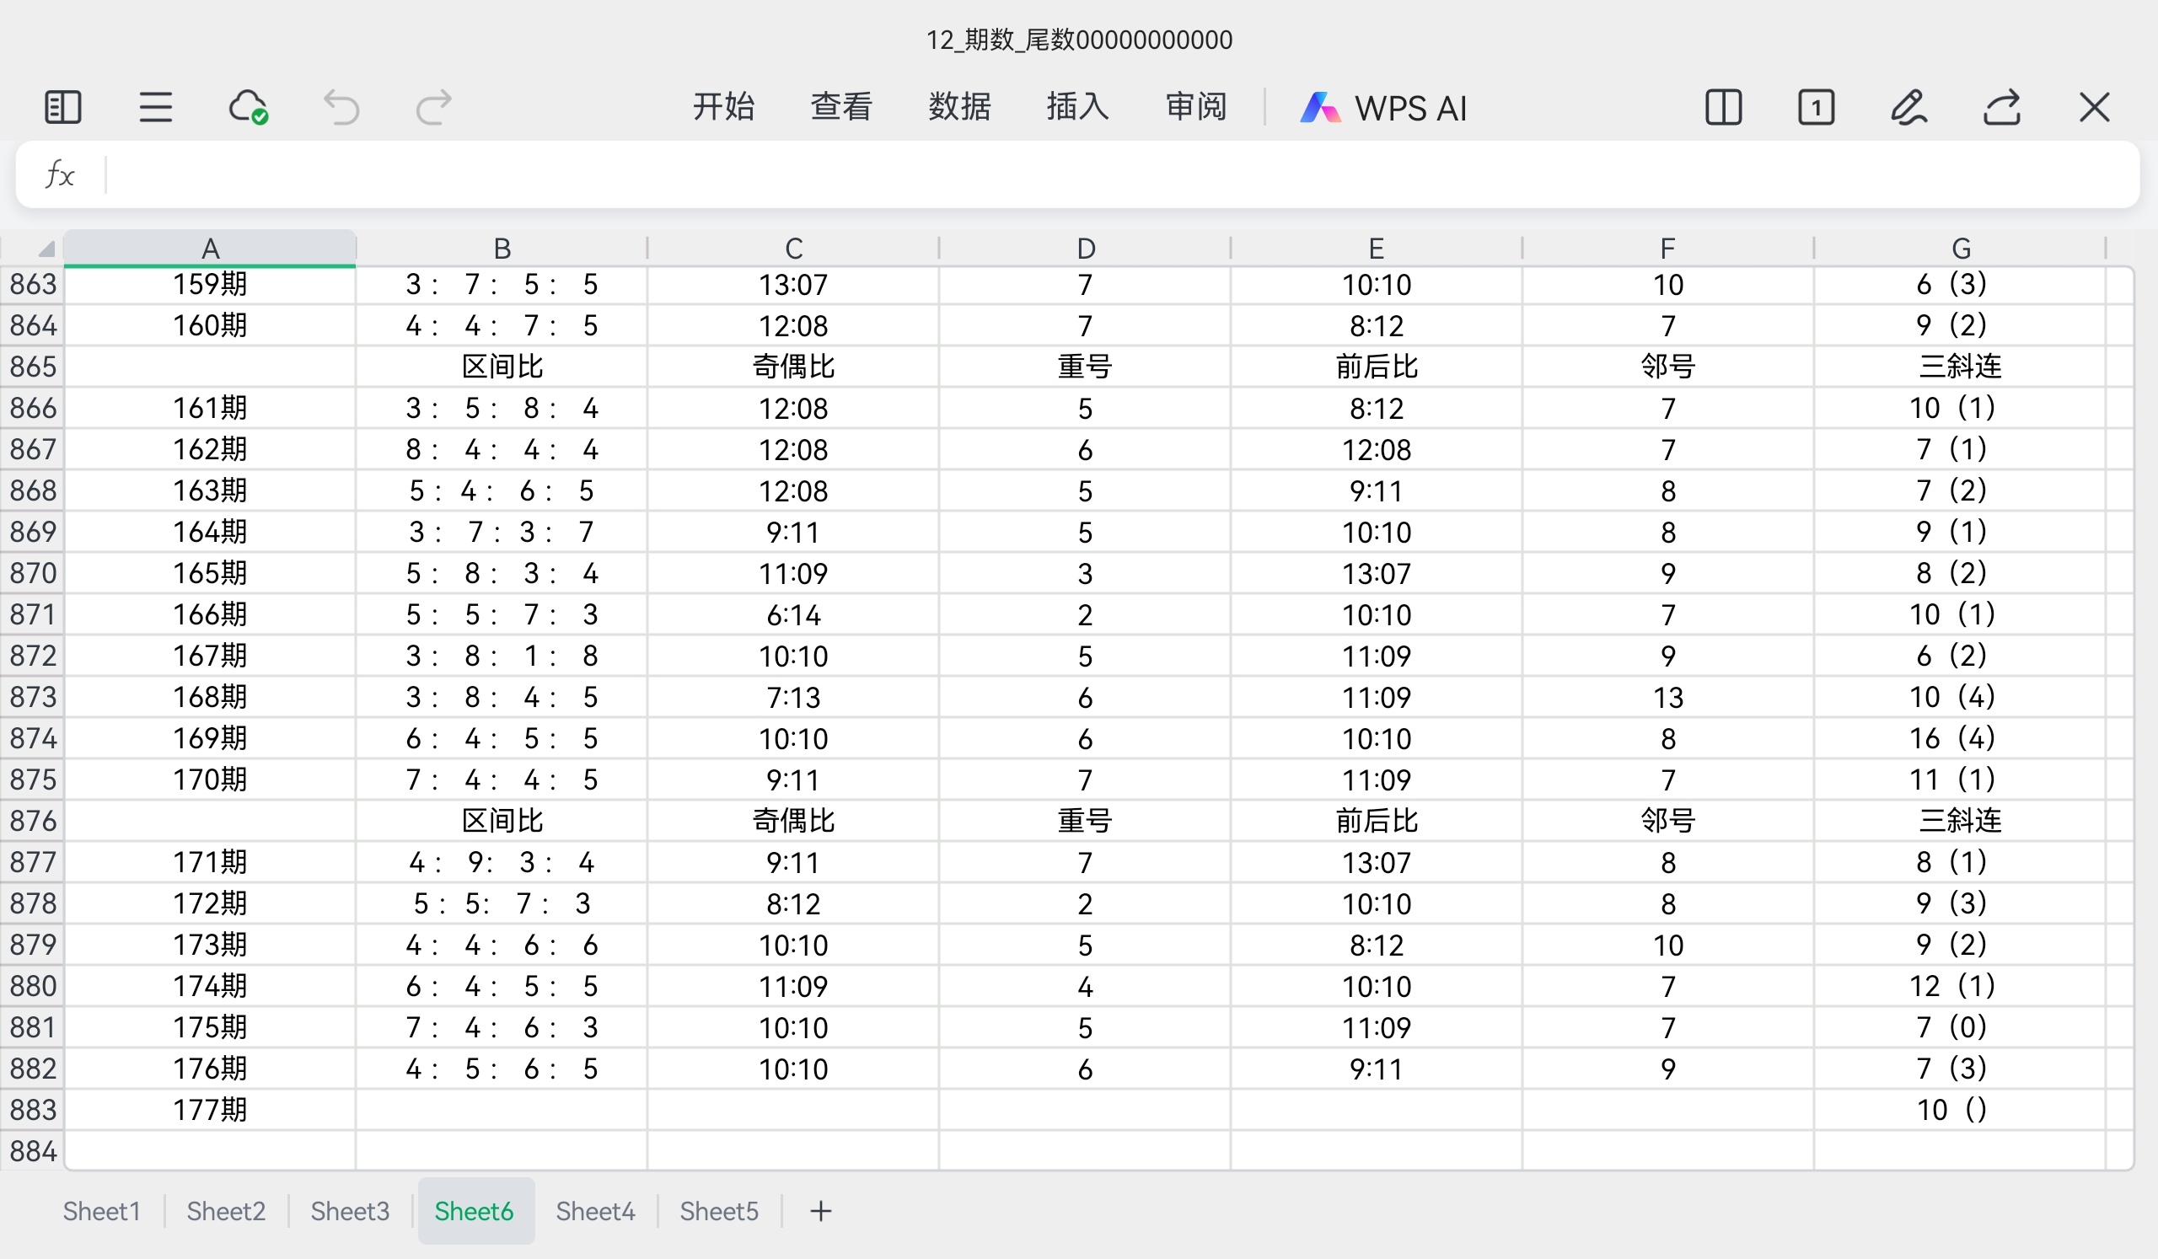Undo the last action
Screen dimensions: 2158x1259
(341, 108)
